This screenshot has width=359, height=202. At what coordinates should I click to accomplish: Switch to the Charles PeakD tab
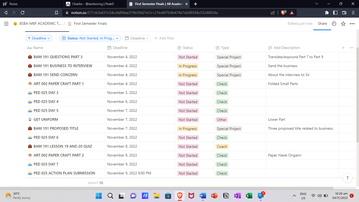(95, 4)
